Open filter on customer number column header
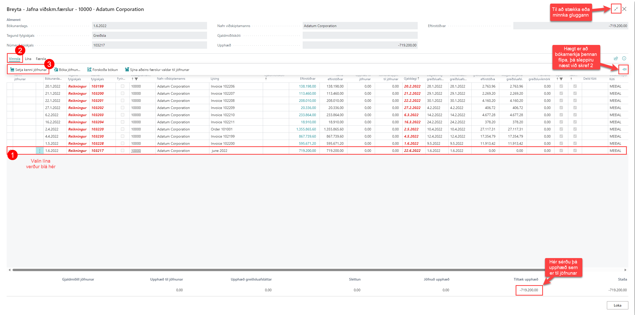This screenshot has width=635, height=315. click(x=136, y=79)
